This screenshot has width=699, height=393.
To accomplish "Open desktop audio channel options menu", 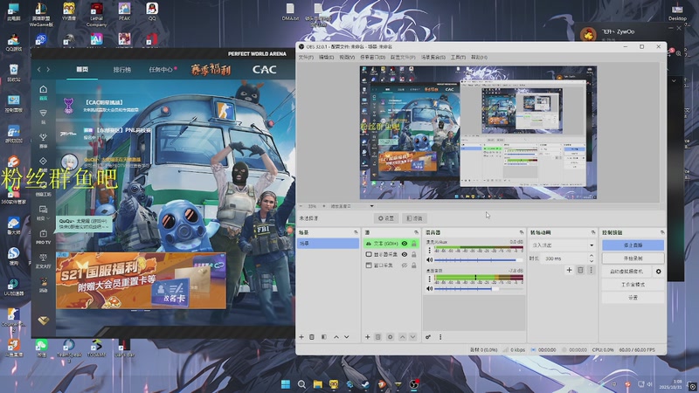I will pos(430,279).
